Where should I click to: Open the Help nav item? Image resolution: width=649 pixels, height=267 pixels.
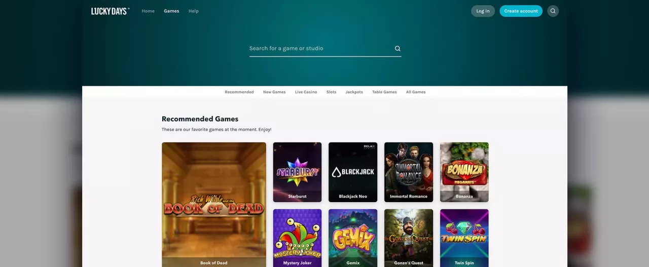(x=194, y=11)
